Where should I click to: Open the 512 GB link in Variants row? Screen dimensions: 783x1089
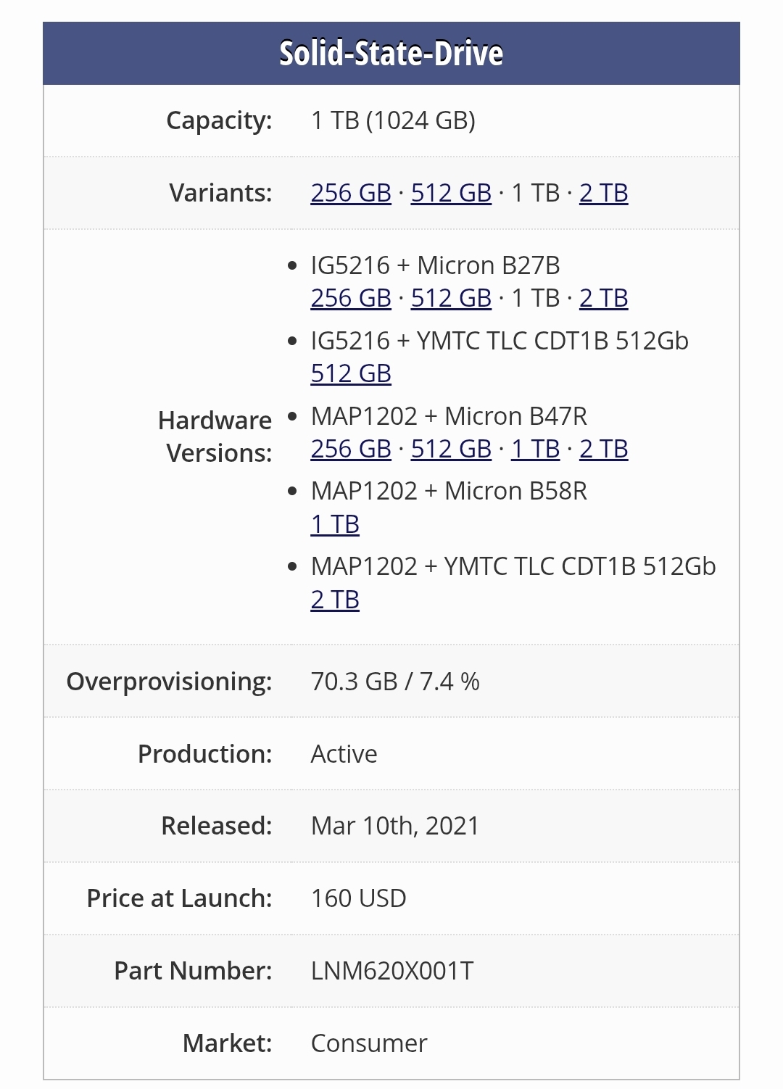[451, 193]
